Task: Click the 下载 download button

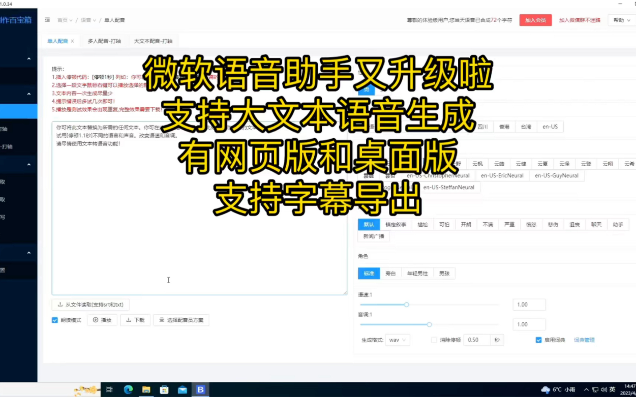Action: 135,320
